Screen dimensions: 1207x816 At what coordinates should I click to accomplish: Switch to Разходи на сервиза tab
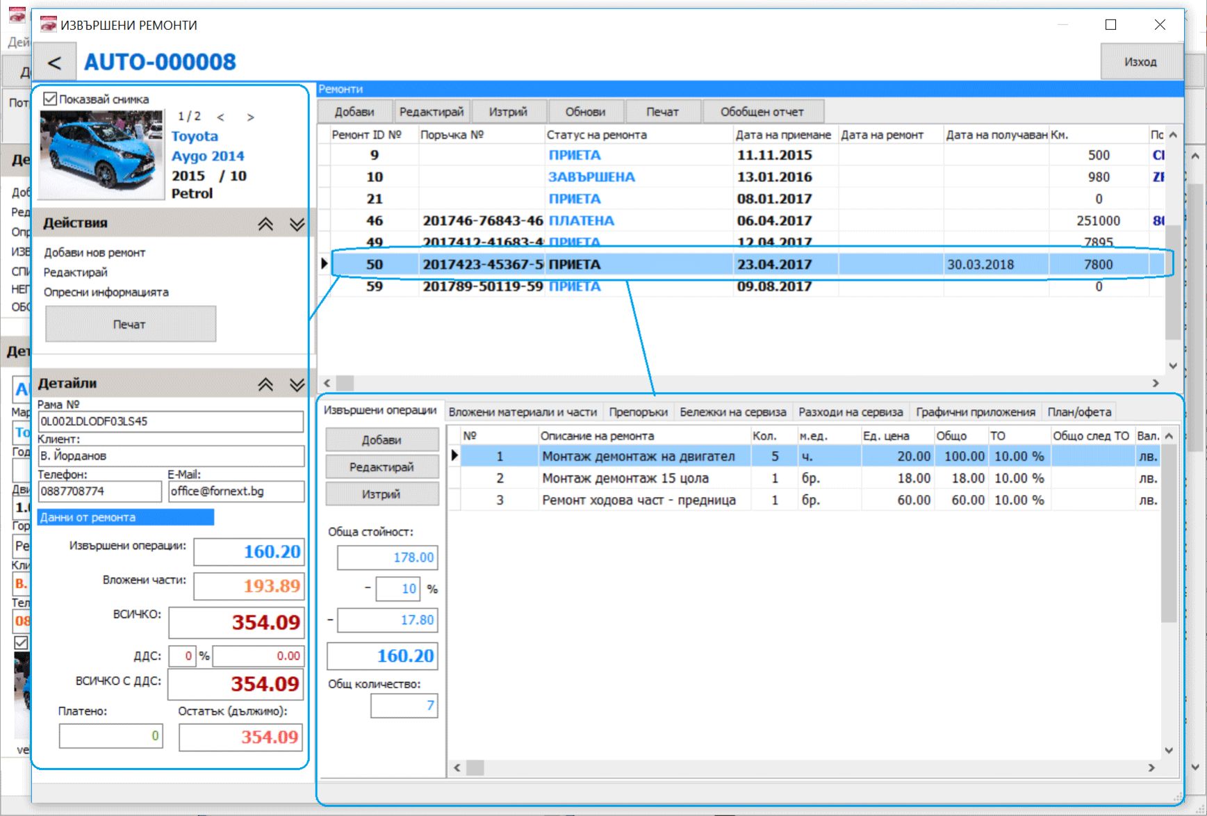[x=851, y=412]
